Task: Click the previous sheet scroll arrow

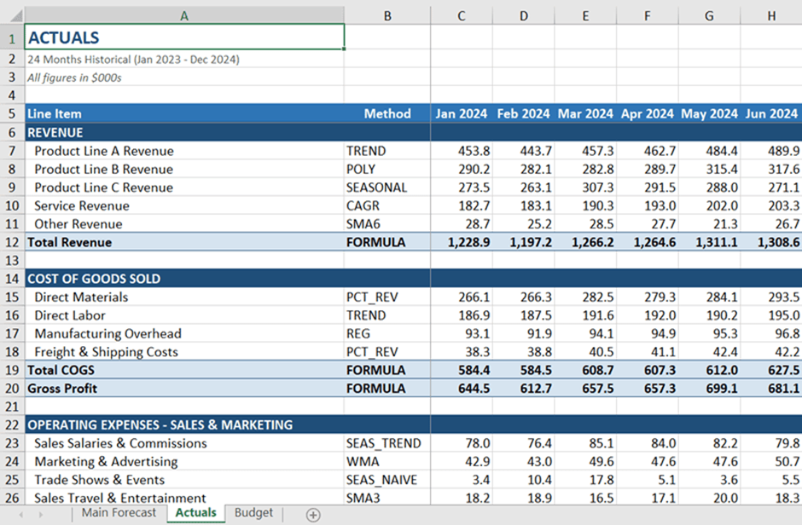Action: coord(19,515)
